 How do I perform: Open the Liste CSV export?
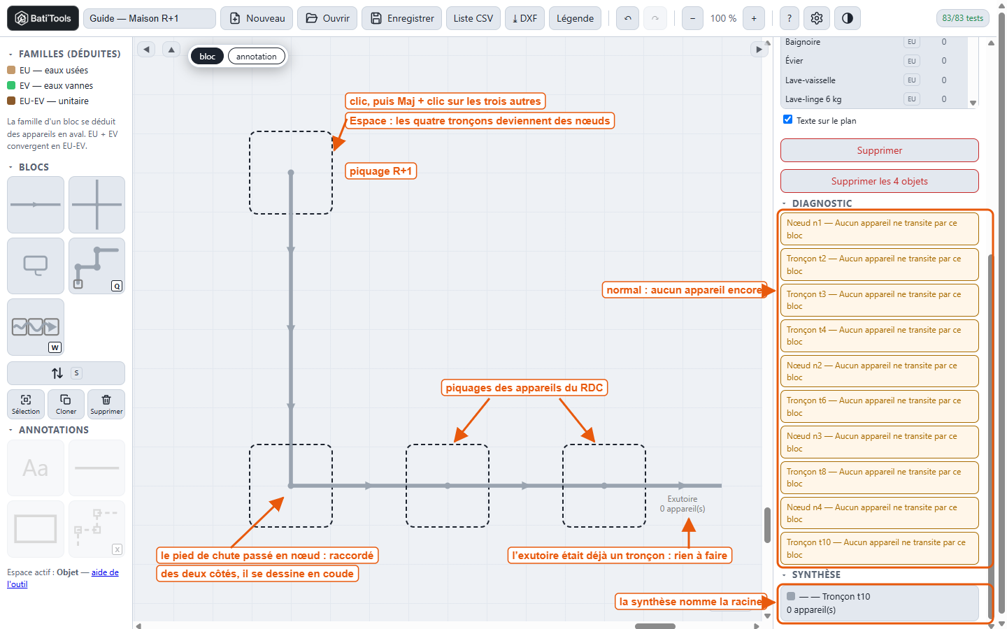point(473,18)
